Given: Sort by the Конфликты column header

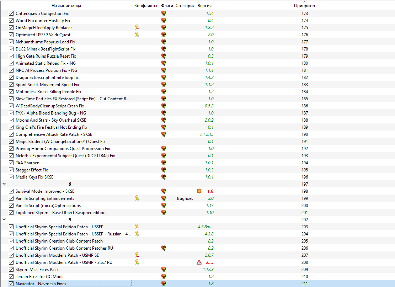Looking at the screenshot, I should (146, 6).
